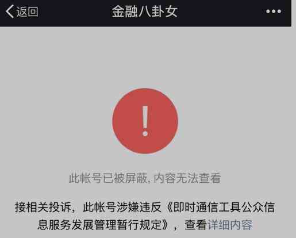Tap empty header space between 返回 and title
Image resolution: width=296 pixels, height=238 pixels.
point(75,12)
